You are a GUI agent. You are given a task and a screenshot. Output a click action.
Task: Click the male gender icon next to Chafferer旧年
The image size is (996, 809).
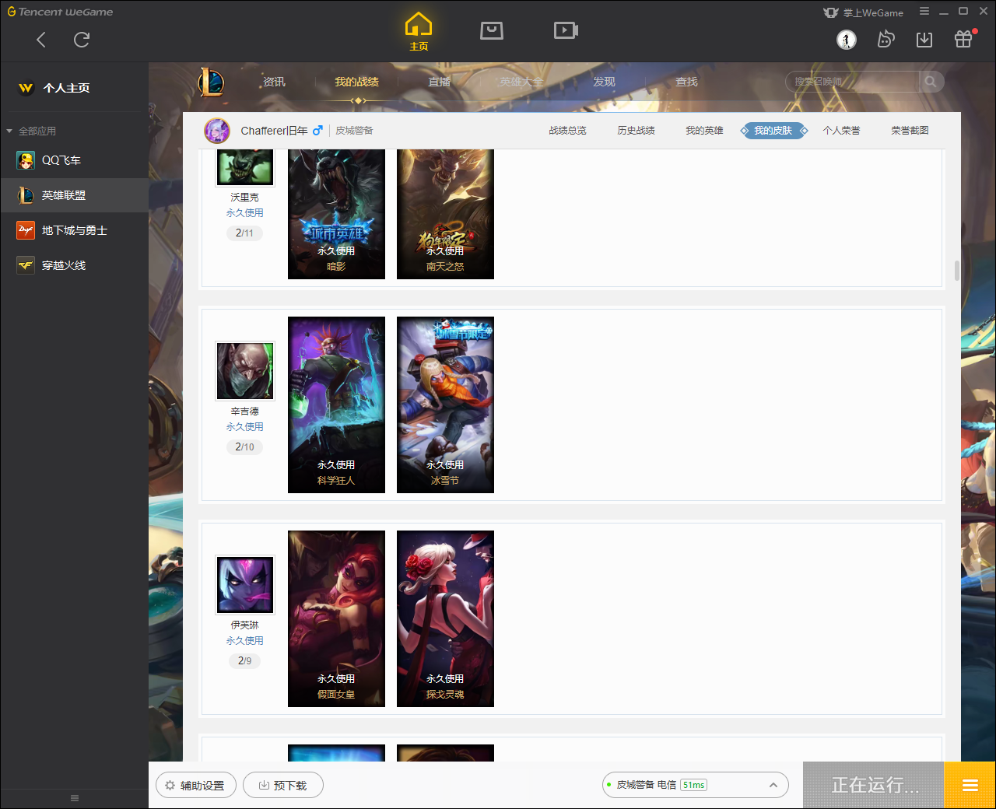(317, 131)
